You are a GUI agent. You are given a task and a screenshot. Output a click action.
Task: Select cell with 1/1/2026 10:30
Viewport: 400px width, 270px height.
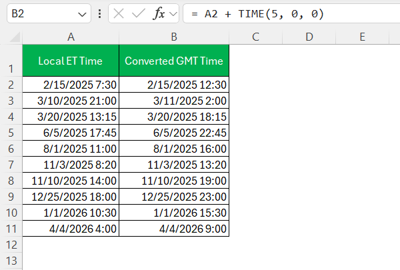[71, 213]
